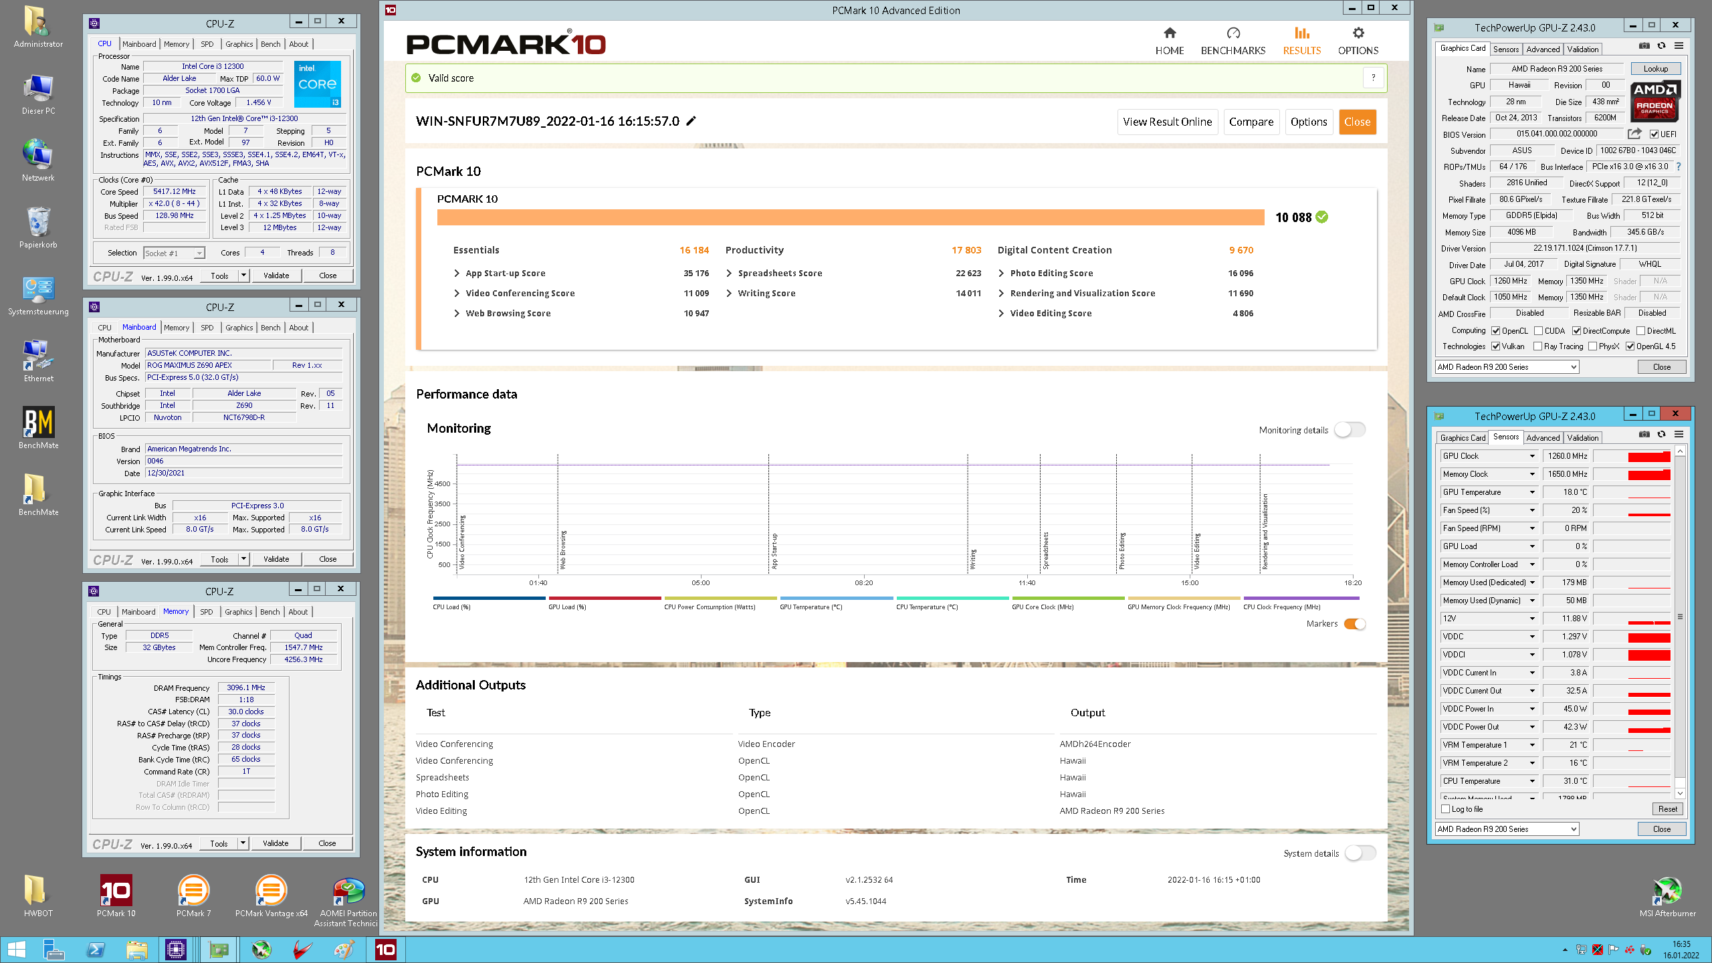Switch to the Advanced tab in upper GPU-Z
The image size is (1712, 963).
click(1543, 49)
